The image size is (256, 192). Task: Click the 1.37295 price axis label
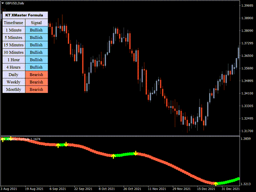click(247, 43)
